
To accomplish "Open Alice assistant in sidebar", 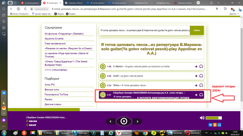I will 4,120.
